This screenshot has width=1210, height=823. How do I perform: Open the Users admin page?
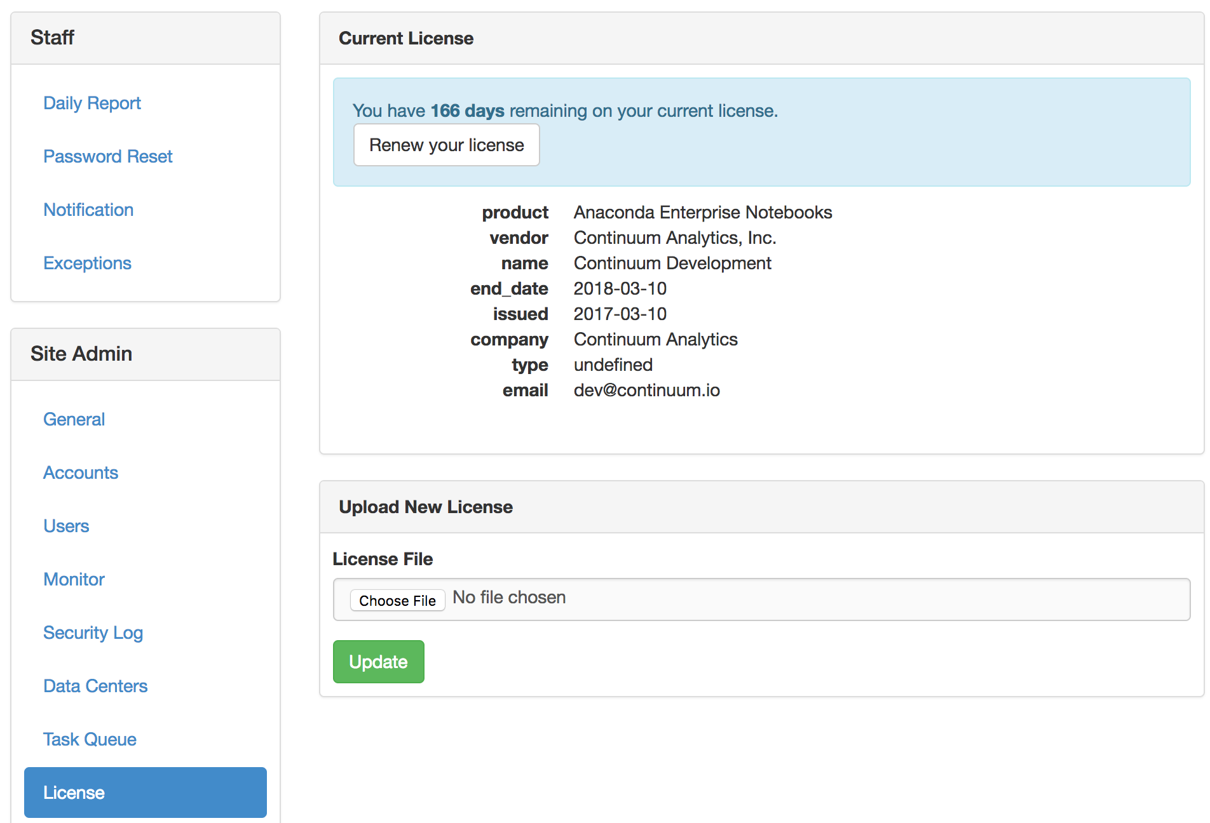coord(66,526)
